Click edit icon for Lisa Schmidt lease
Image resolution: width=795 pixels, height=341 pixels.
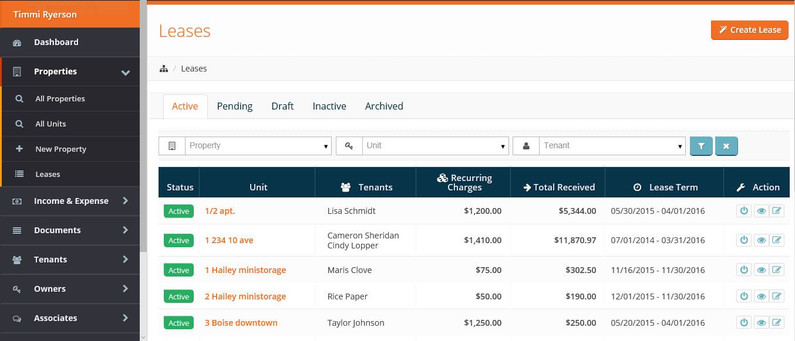click(777, 211)
